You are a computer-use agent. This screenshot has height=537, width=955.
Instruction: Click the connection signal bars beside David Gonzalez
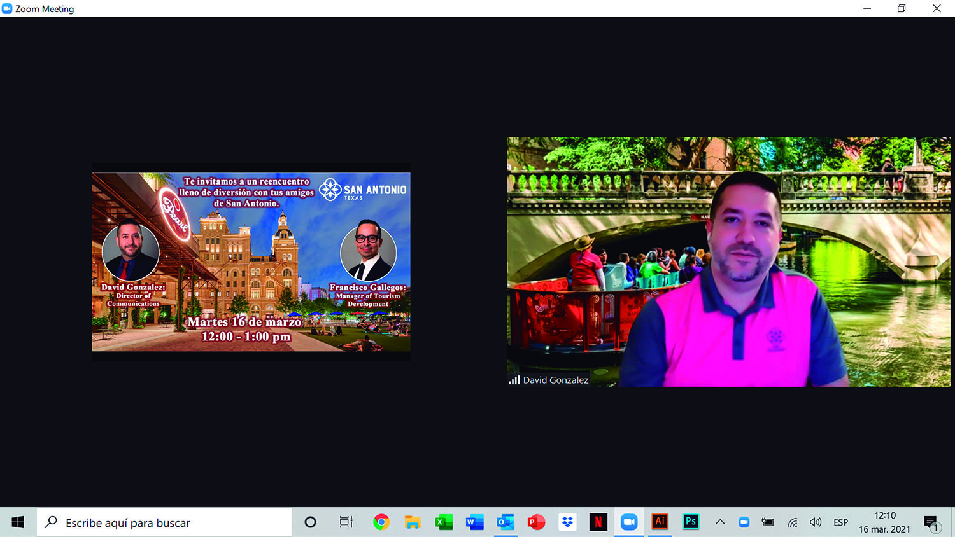(x=514, y=380)
